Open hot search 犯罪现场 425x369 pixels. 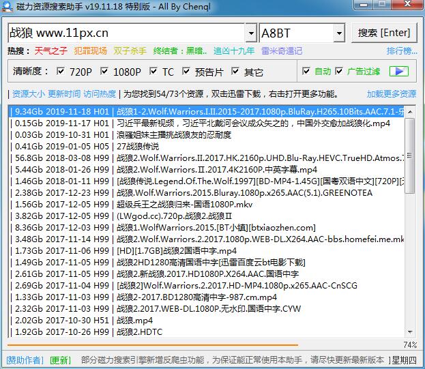click(x=90, y=50)
